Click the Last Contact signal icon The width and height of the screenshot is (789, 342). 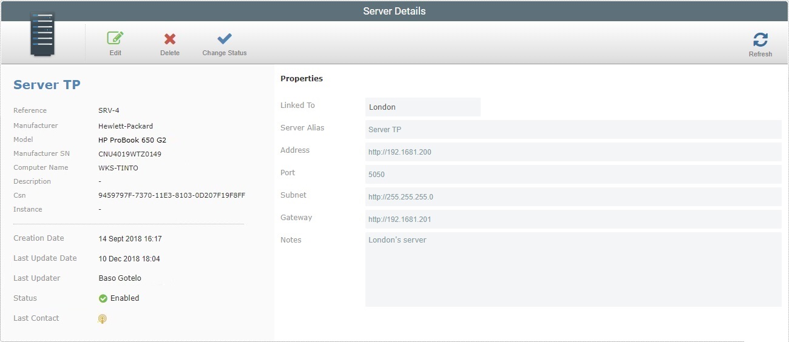pos(103,319)
